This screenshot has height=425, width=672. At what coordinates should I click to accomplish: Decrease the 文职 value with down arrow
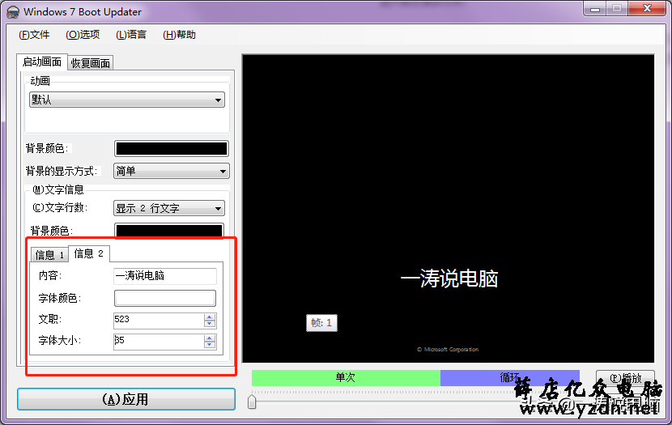(x=210, y=324)
